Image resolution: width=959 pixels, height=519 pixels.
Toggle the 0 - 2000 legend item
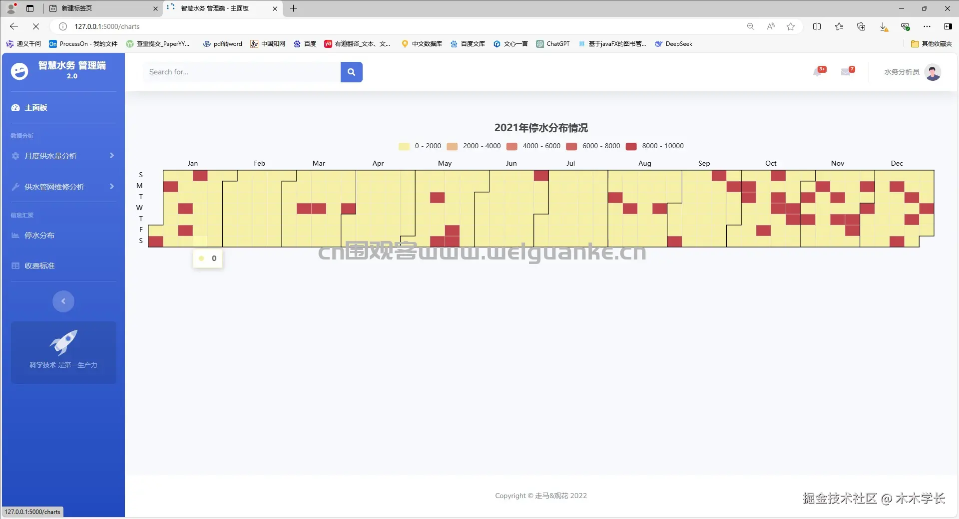pos(420,146)
